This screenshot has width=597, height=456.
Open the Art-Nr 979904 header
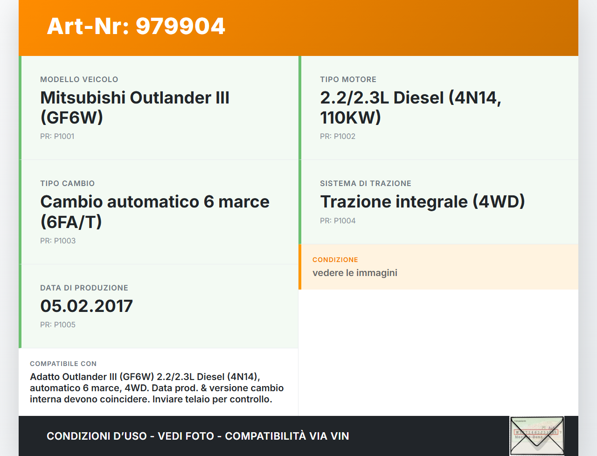(135, 27)
